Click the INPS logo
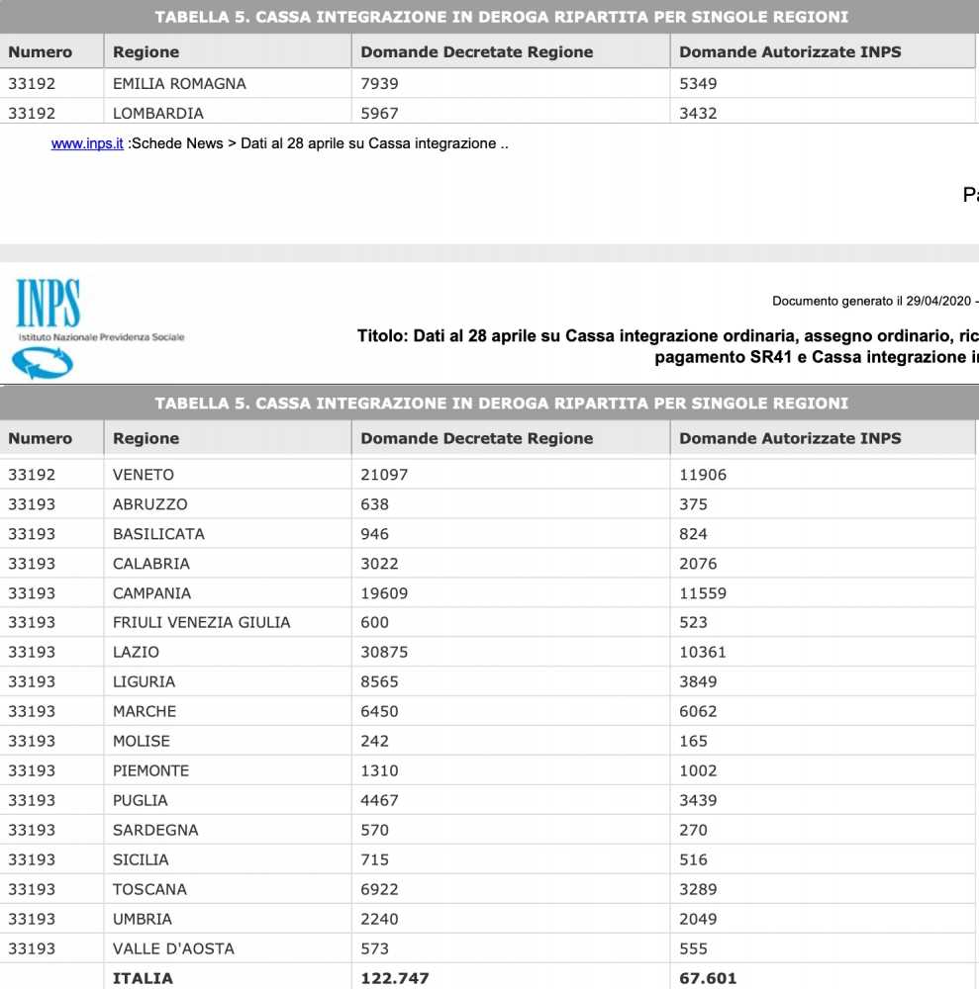 48,304
